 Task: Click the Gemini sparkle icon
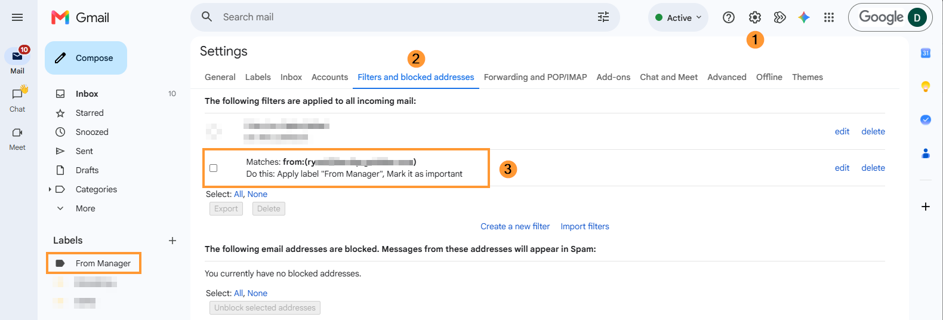(804, 17)
